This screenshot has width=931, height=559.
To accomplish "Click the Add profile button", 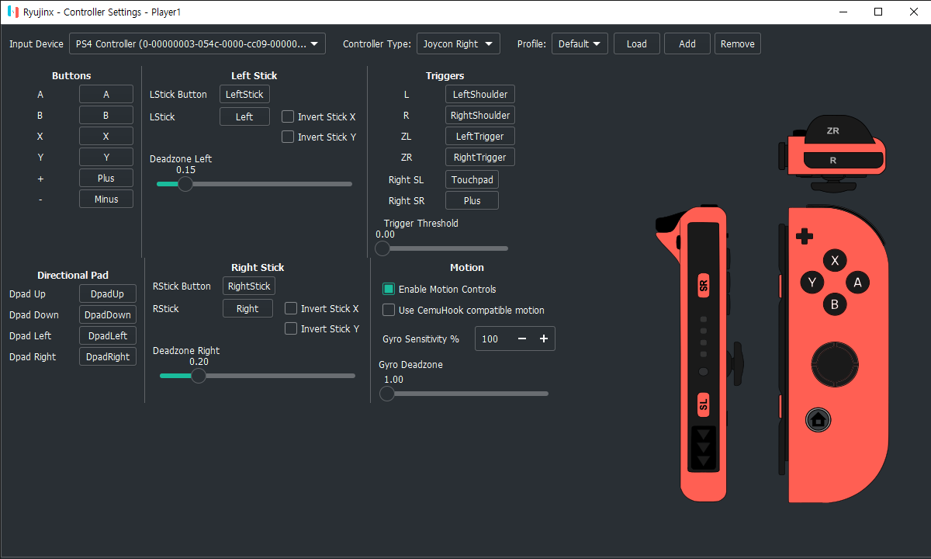I will 687,43.
